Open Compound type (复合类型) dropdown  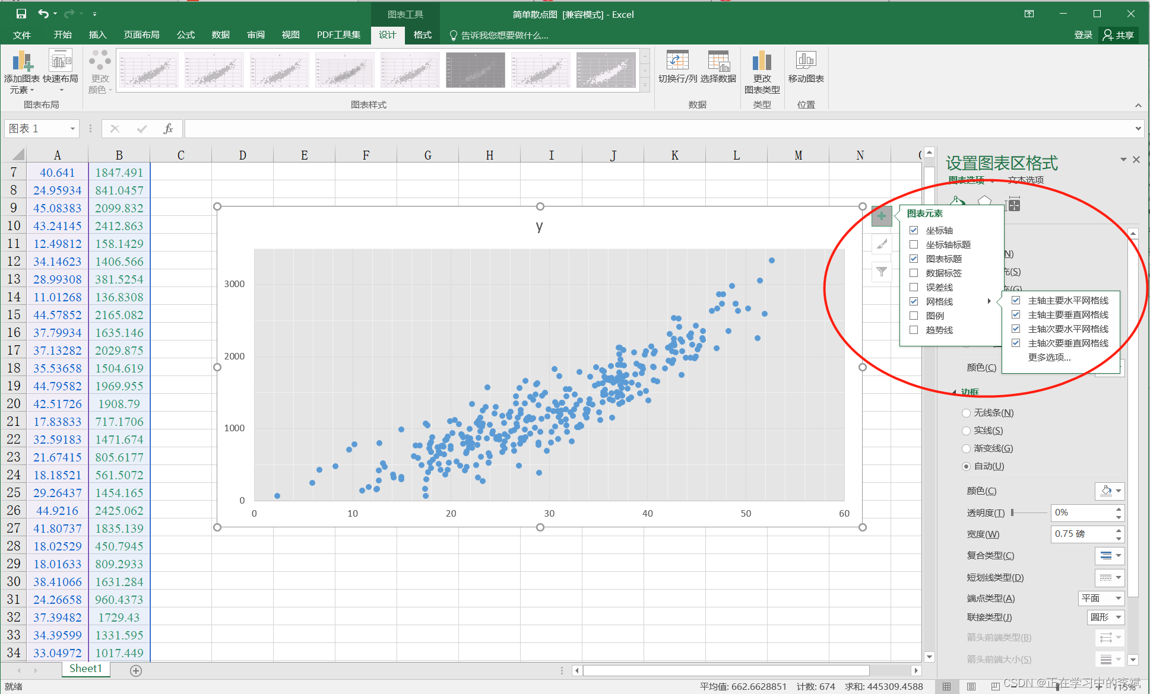(x=1109, y=556)
